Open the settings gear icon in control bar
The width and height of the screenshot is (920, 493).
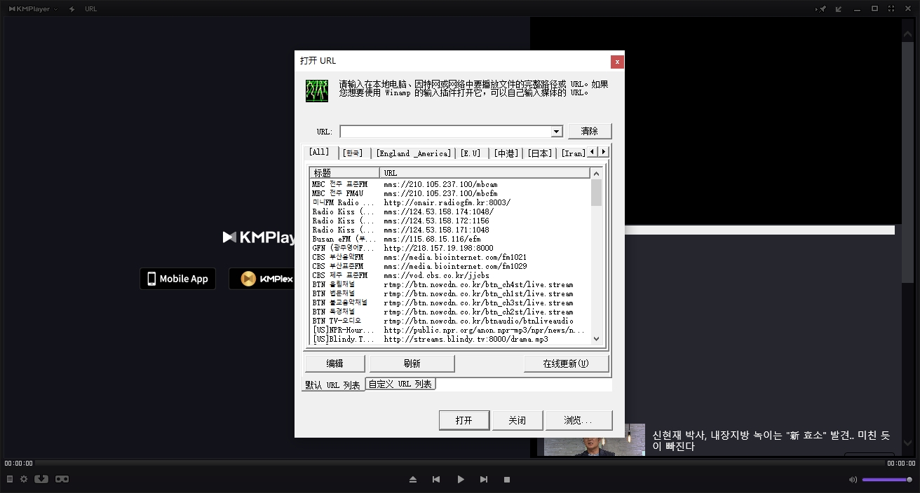point(24,479)
